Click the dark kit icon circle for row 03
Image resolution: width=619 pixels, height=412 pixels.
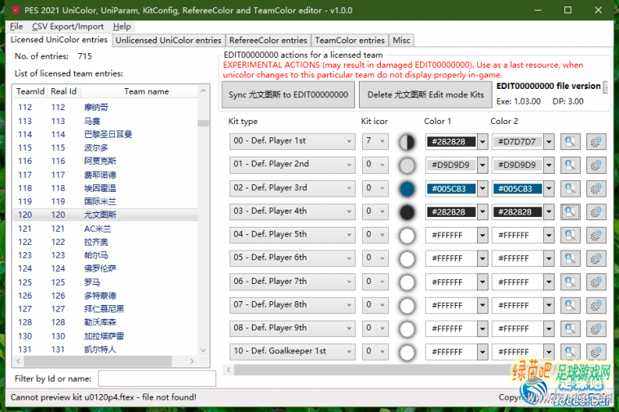[x=407, y=212]
